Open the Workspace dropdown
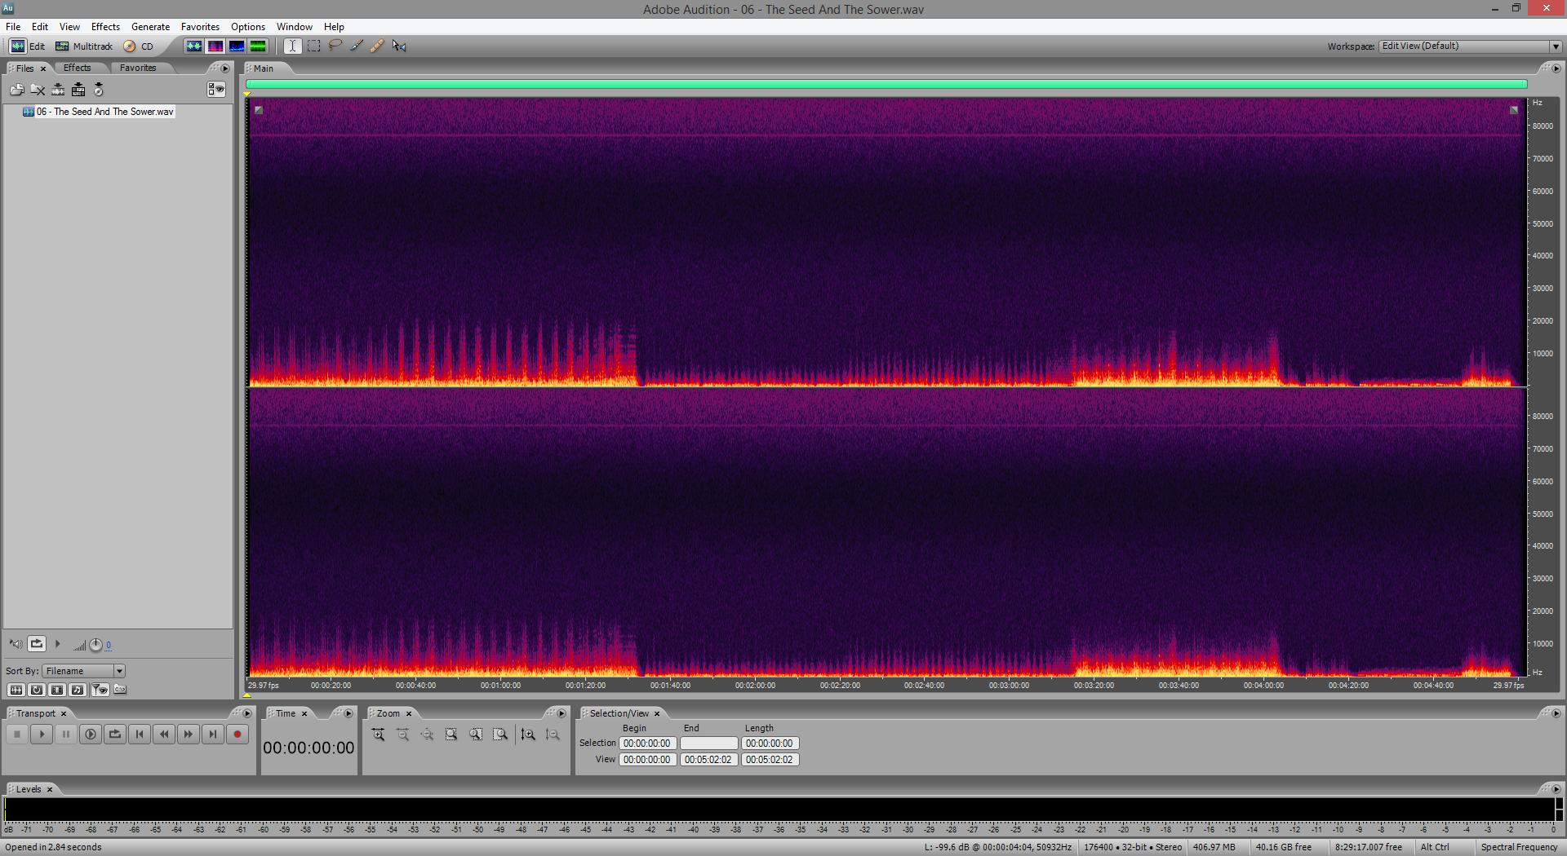This screenshot has width=1567, height=856. pyautogui.click(x=1556, y=46)
